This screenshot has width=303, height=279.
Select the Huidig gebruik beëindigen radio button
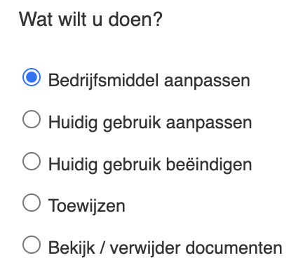(32, 161)
